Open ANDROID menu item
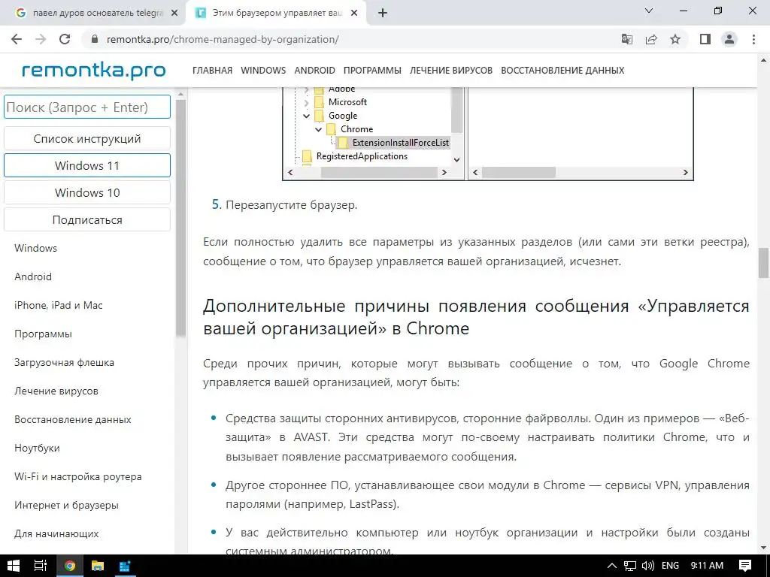Screen dimensions: 770x577 pyautogui.click(x=315, y=70)
